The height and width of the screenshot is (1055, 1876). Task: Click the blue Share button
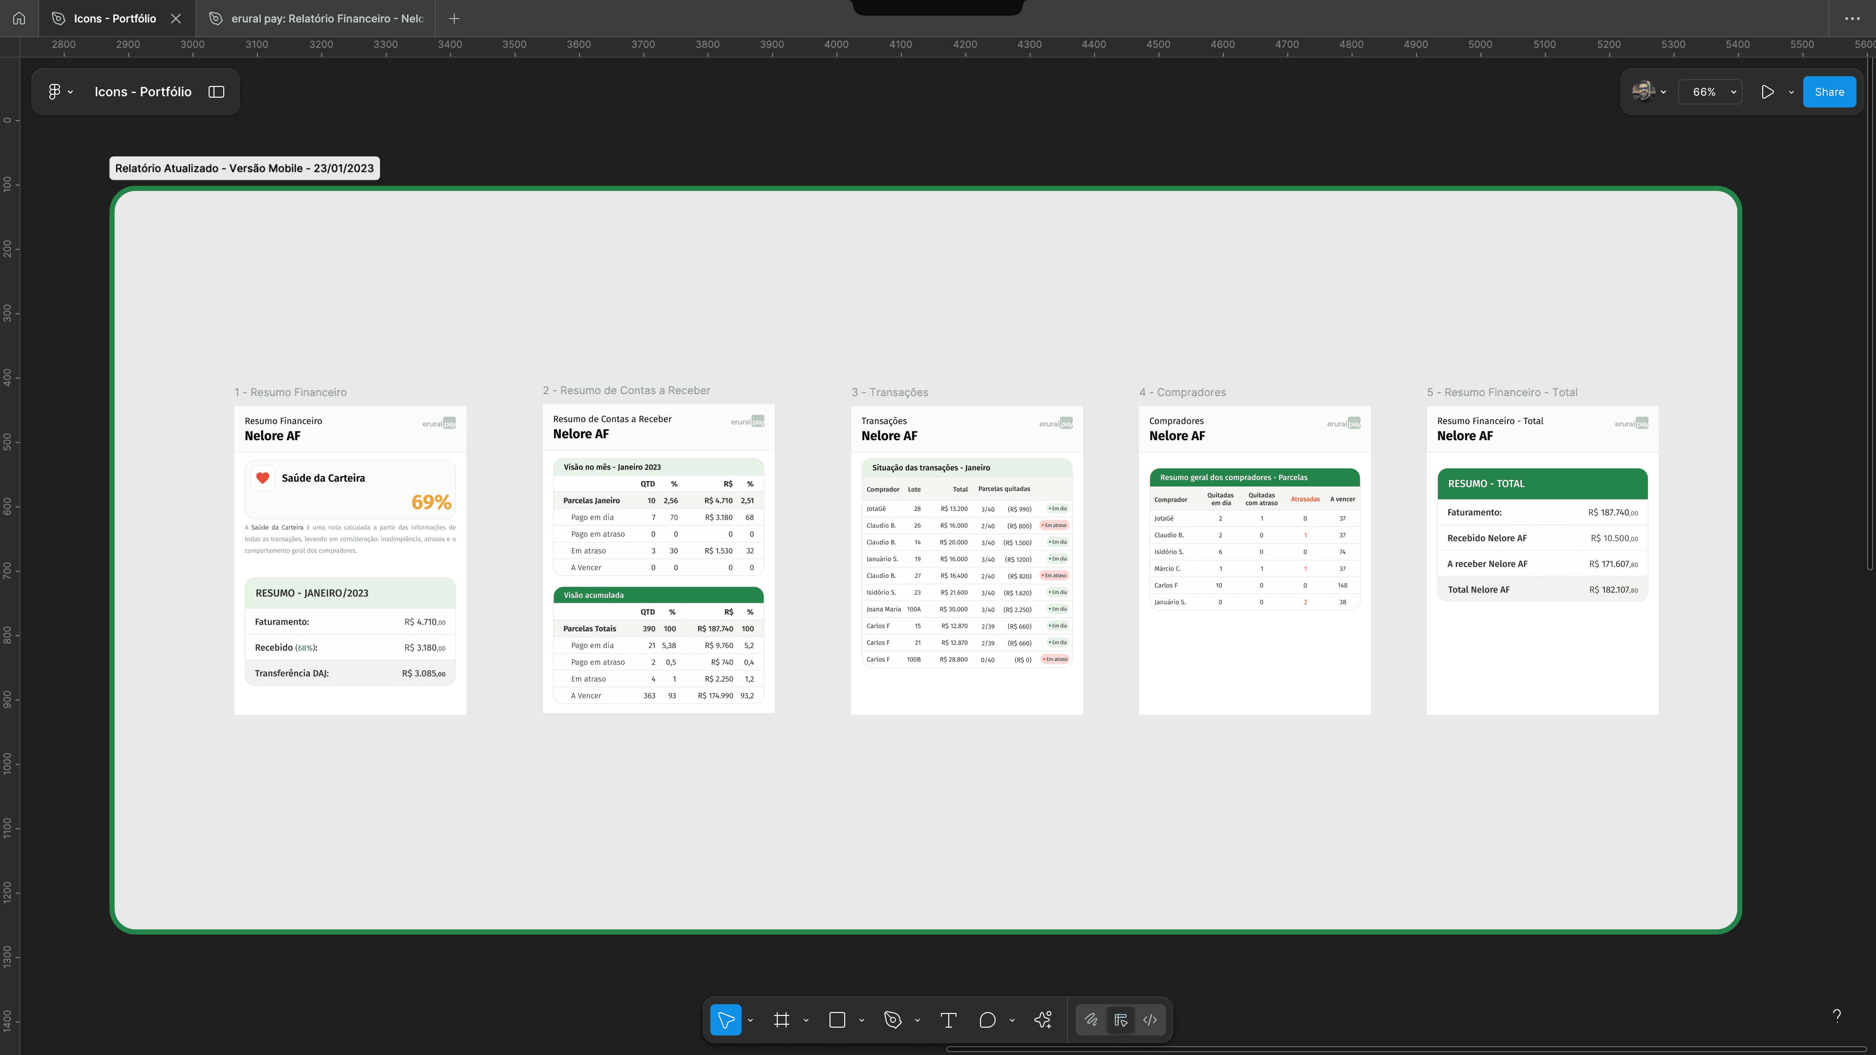[1829, 92]
